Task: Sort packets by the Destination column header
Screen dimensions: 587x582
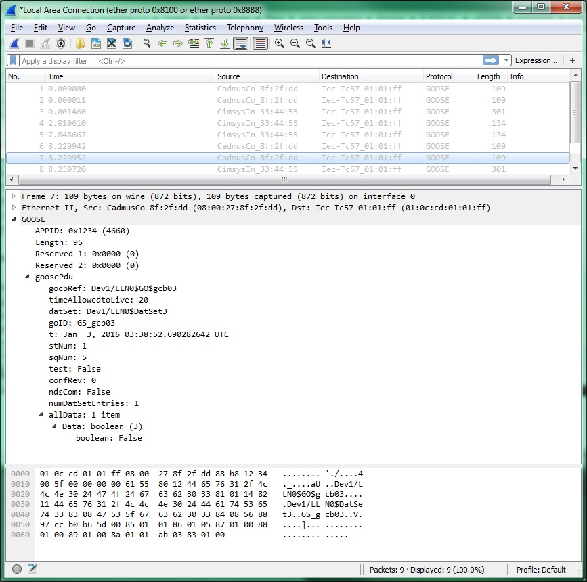Action: click(371, 76)
